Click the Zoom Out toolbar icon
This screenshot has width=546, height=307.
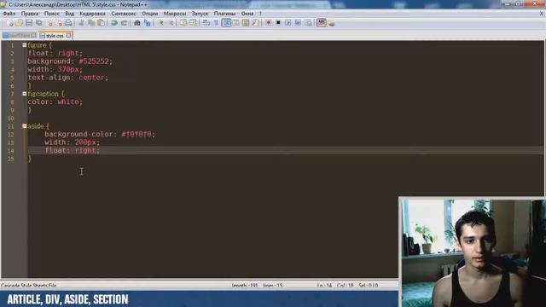171,23
